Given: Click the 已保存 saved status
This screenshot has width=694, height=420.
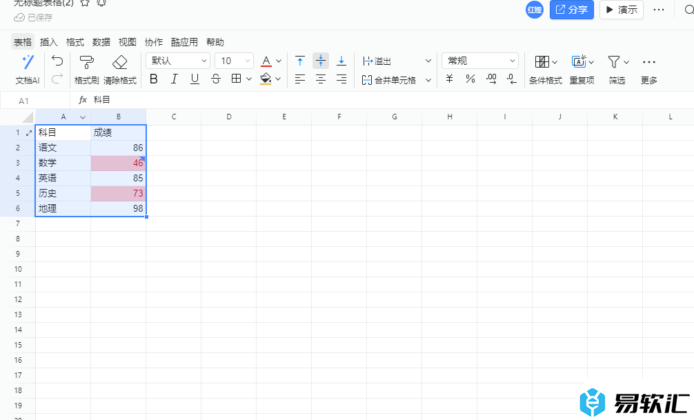Looking at the screenshot, I should click(x=33, y=18).
